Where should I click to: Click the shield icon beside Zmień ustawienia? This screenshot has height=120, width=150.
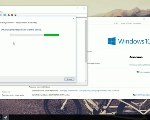[137, 72]
